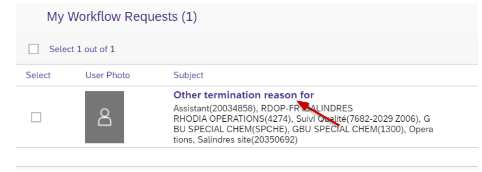Image resolution: width=482 pixels, height=172 pixels.
Task: Tick the select-all checkbox above the table
Action: coord(34,49)
